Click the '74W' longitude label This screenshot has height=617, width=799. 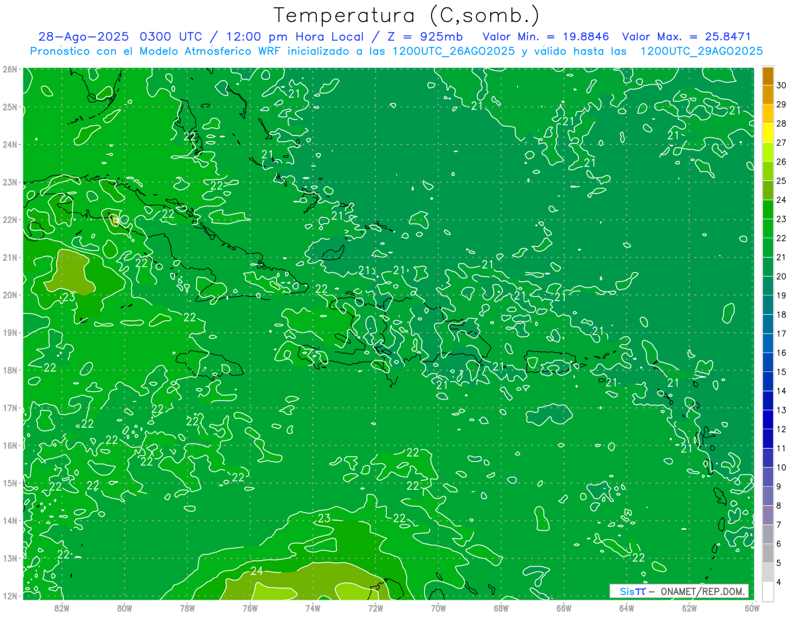pos(312,608)
